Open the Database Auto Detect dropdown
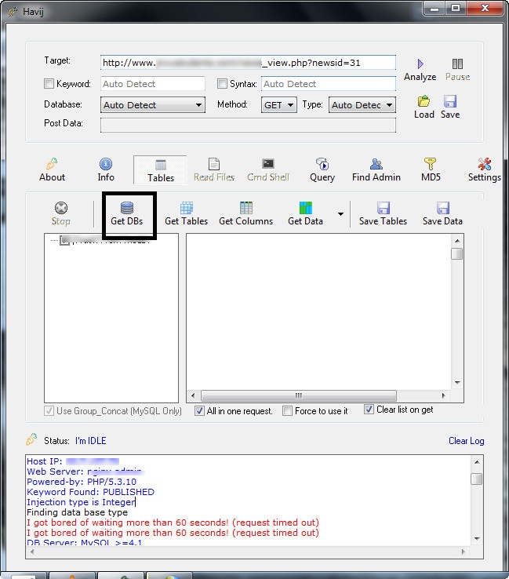 point(153,105)
